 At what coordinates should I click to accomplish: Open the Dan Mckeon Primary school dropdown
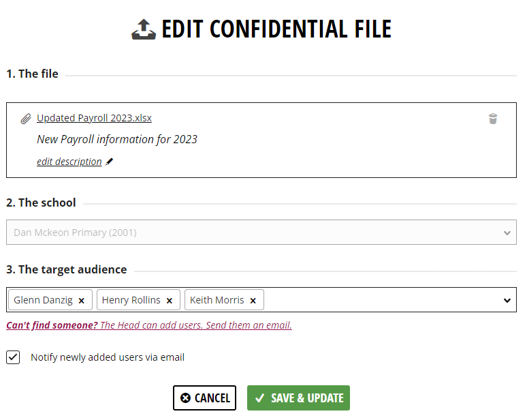coord(261,233)
